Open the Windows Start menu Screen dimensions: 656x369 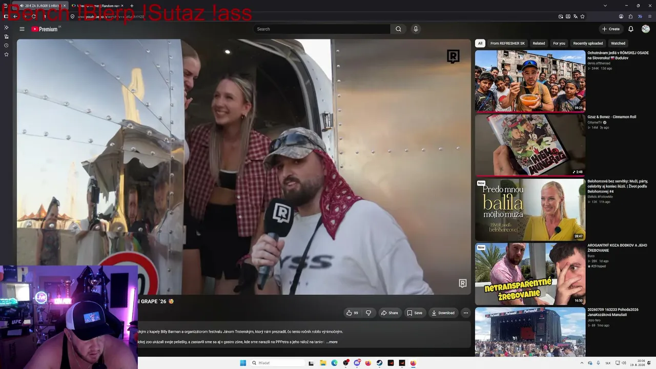243,363
